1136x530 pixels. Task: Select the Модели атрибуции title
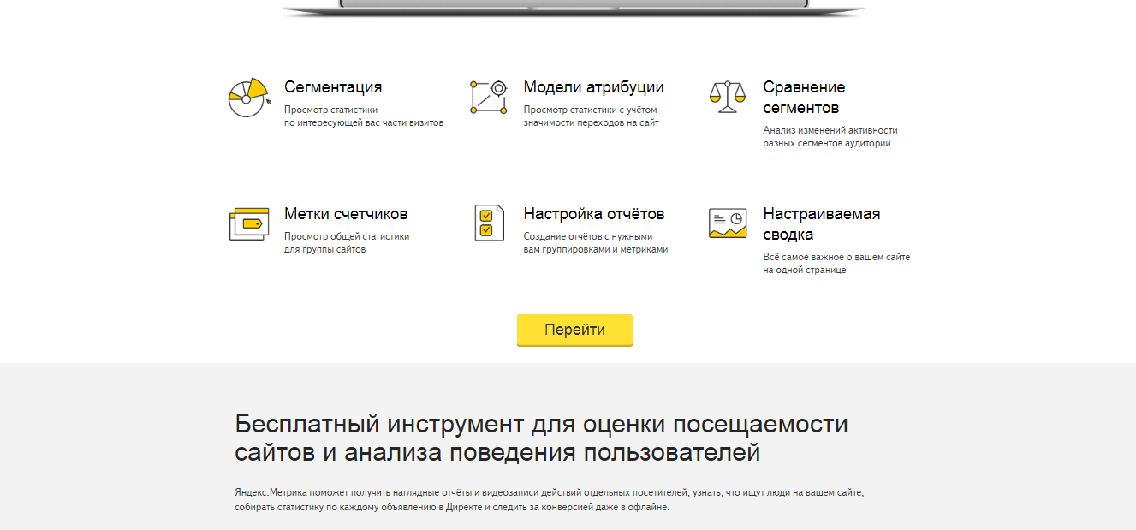pos(593,87)
